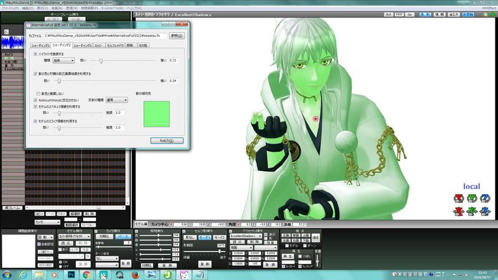
Task: Click the blue Z move axis icon
Action: point(485,211)
